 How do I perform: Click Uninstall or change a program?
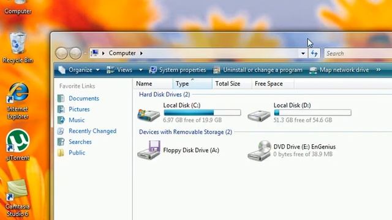(x=258, y=70)
